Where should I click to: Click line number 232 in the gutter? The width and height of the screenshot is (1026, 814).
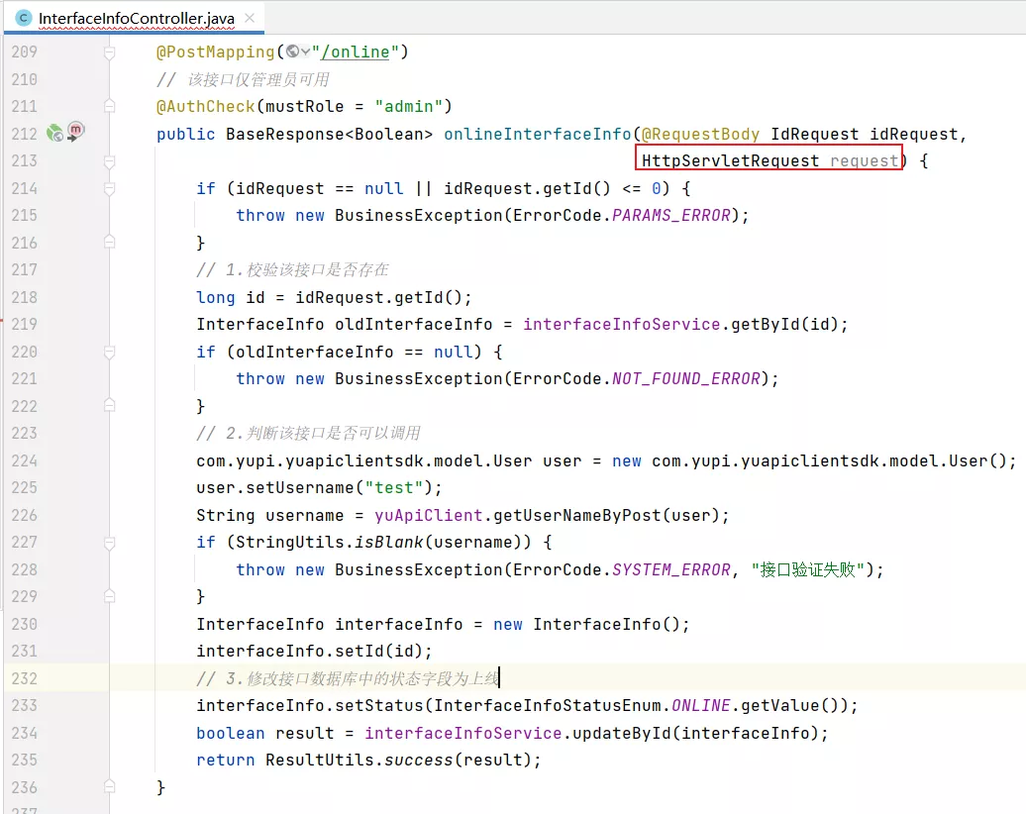click(x=24, y=678)
